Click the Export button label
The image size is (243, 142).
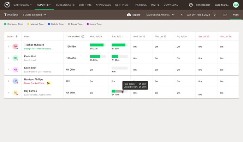pos(136,15)
